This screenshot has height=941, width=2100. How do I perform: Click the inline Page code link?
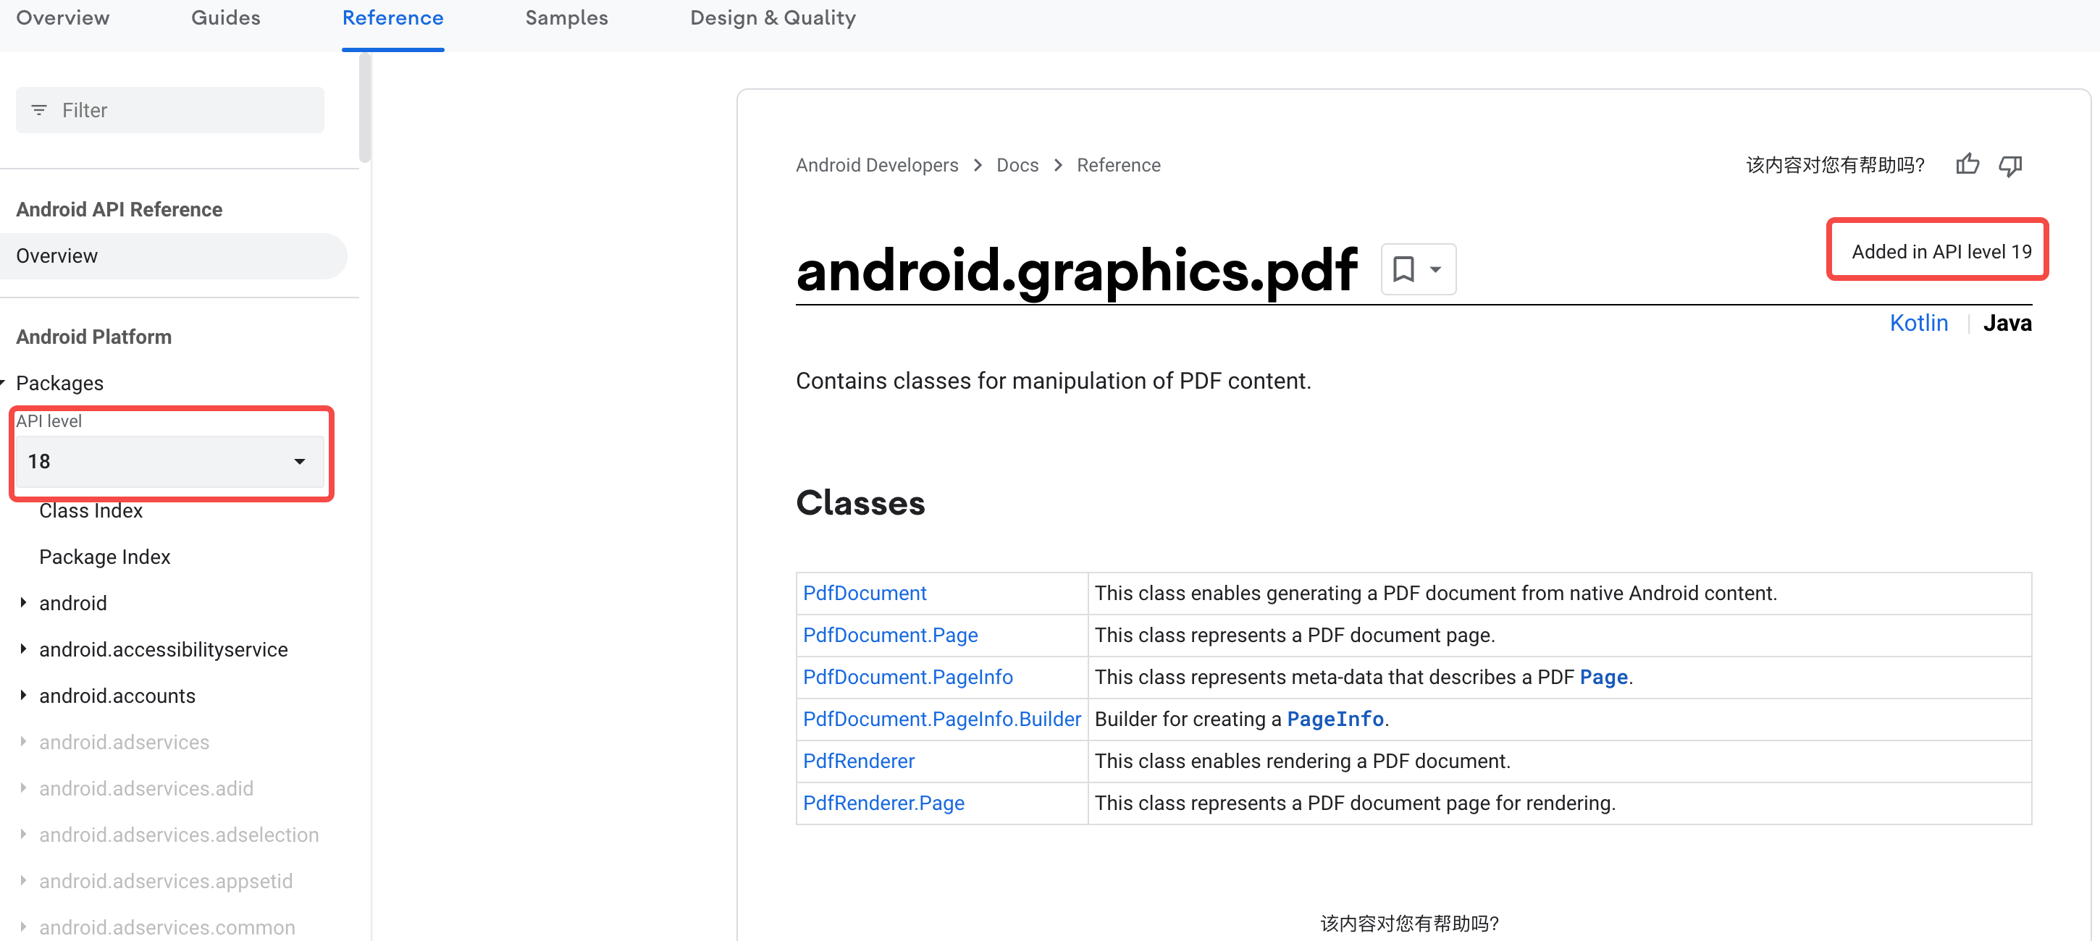click(x=1603, y=677)
